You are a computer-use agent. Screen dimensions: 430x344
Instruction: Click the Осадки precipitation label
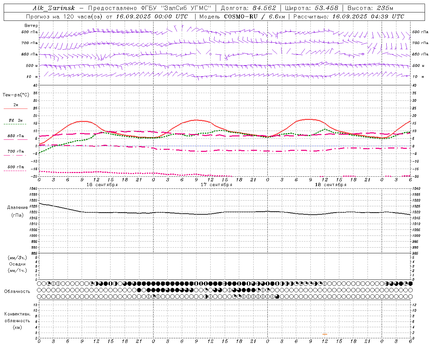tap(17, 264)
